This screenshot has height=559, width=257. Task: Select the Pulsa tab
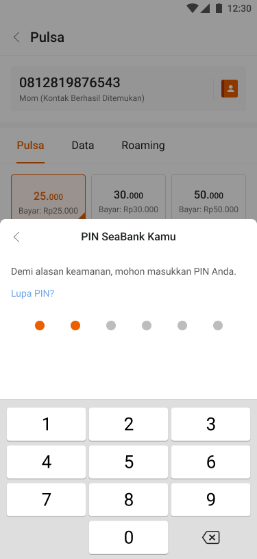(x=31, y=146)
